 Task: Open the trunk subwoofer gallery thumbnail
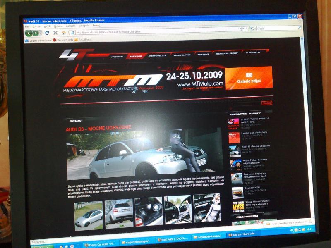[149, 212]
